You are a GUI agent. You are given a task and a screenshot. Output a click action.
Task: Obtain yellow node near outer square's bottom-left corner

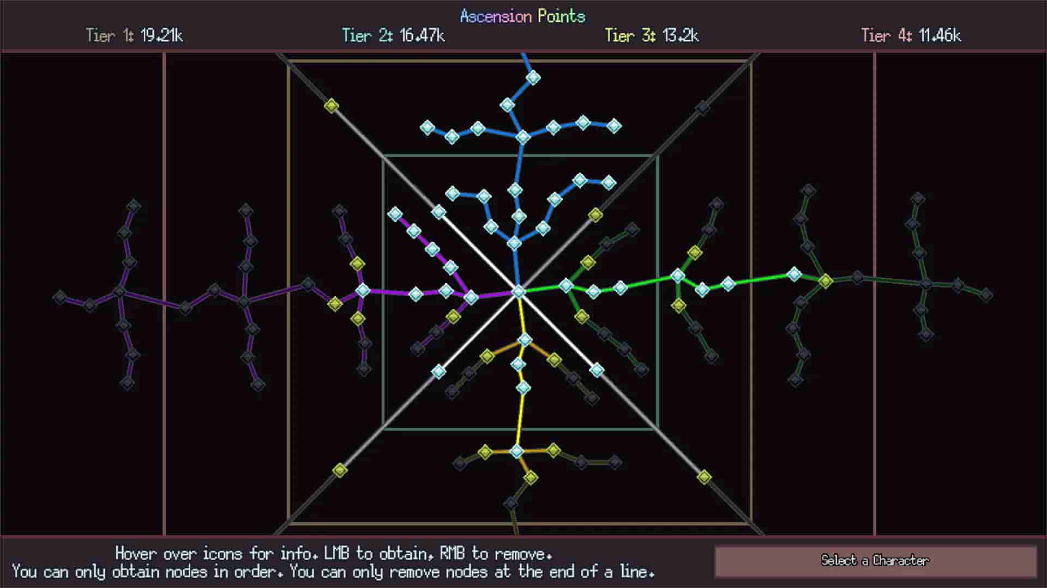click(340, 470)
